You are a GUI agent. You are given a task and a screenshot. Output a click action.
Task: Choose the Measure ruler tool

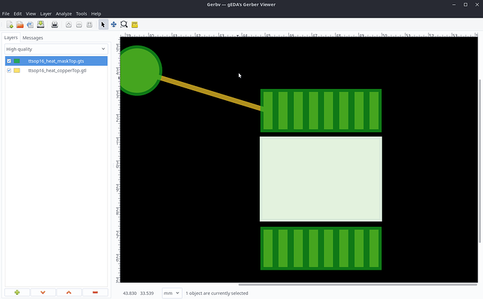click(135, 25)
